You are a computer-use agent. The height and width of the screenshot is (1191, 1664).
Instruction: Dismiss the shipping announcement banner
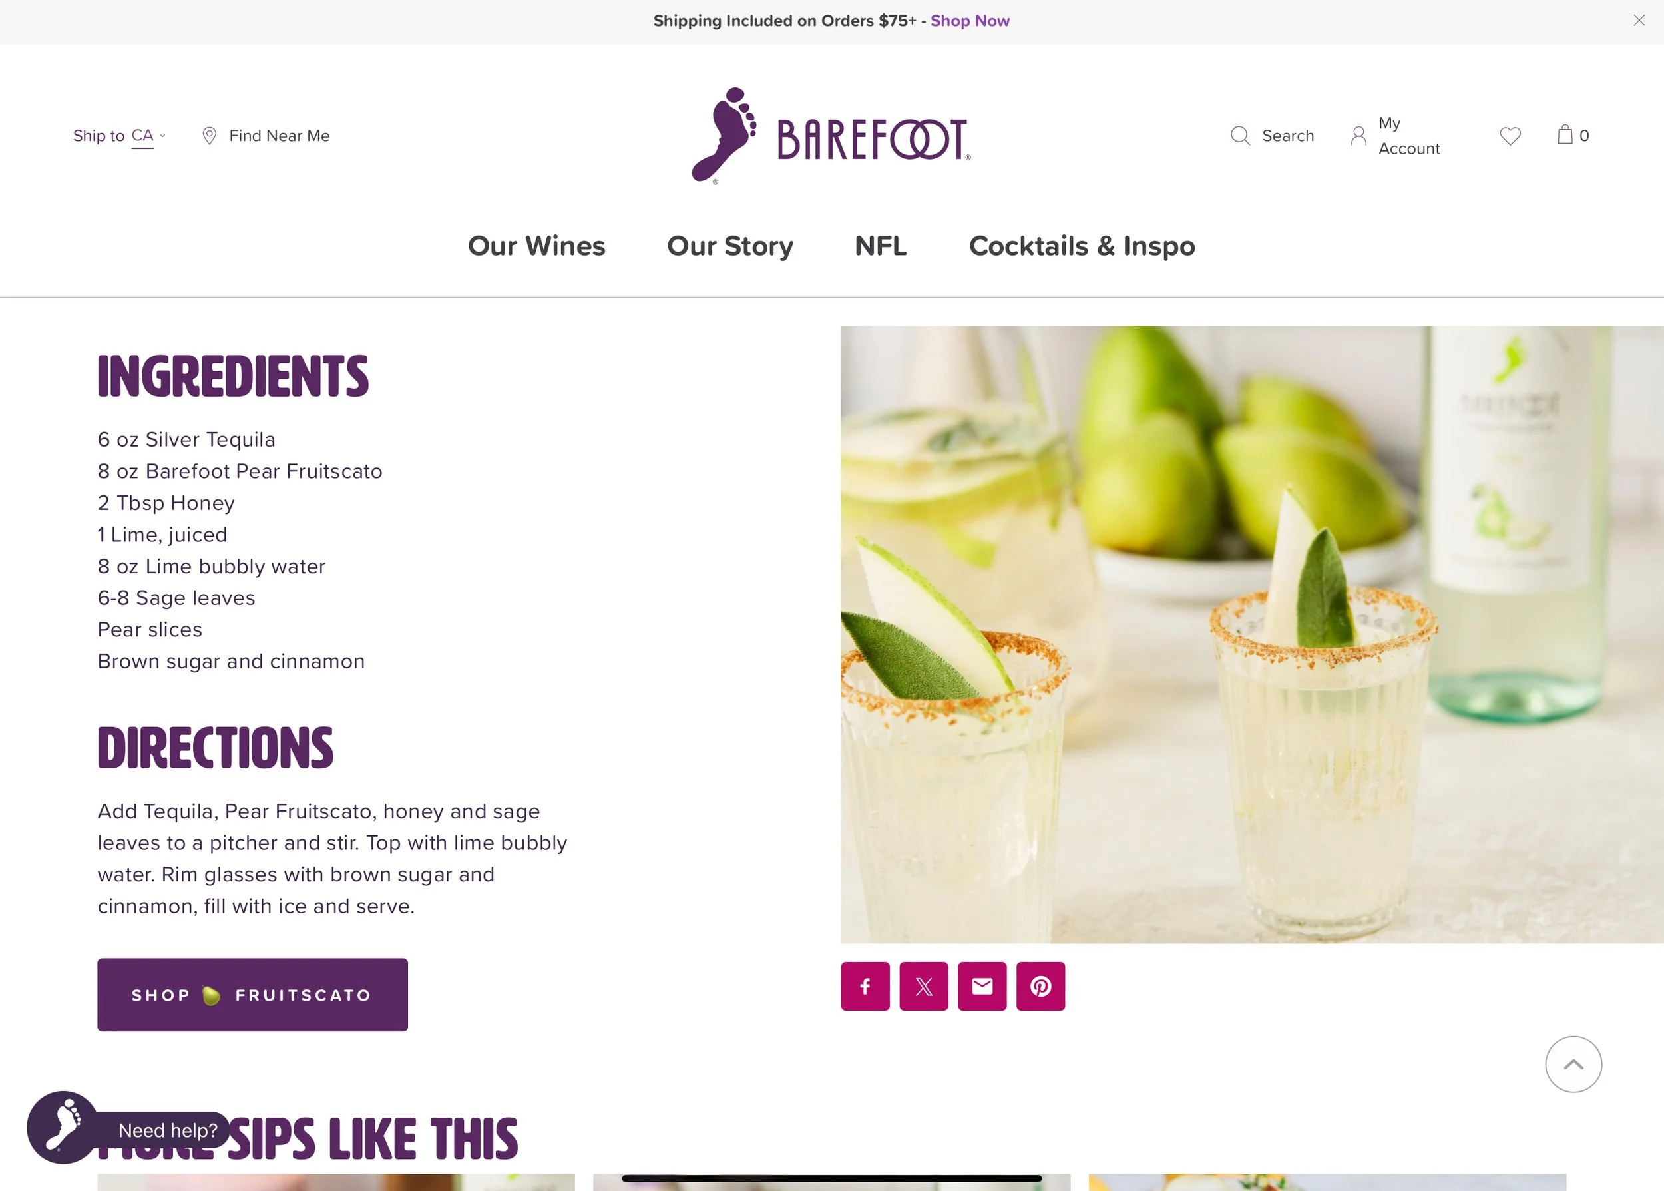[x=1639, y=21]
